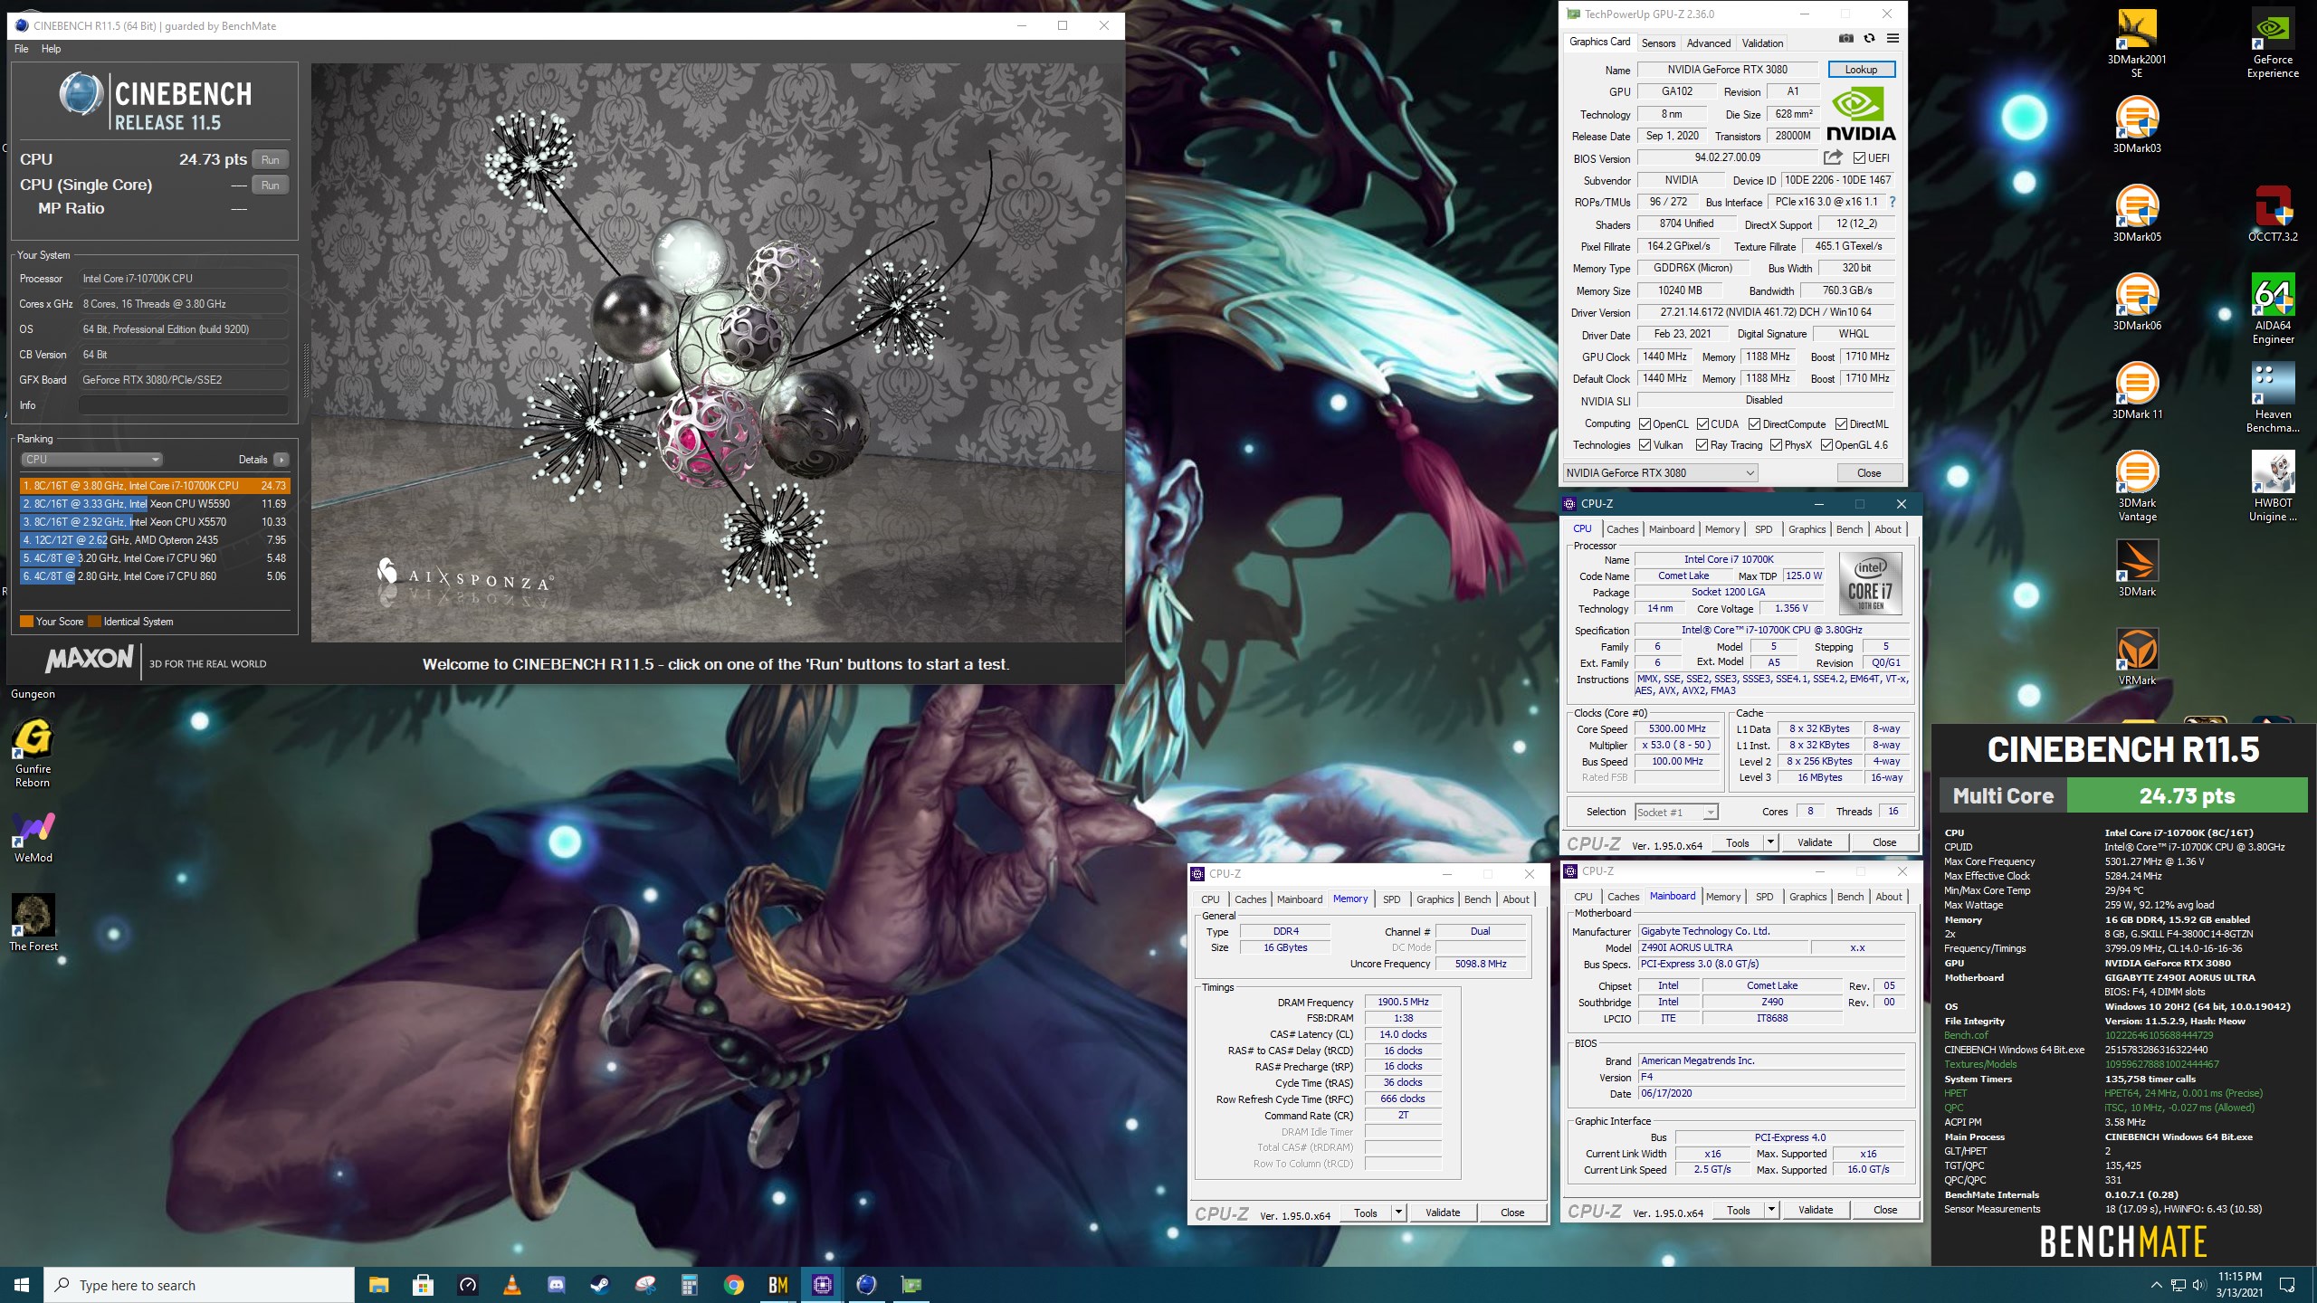
Task: Open Tools dropdown arrow in CPU-Z CPU window
Action: coord(1770,842)
